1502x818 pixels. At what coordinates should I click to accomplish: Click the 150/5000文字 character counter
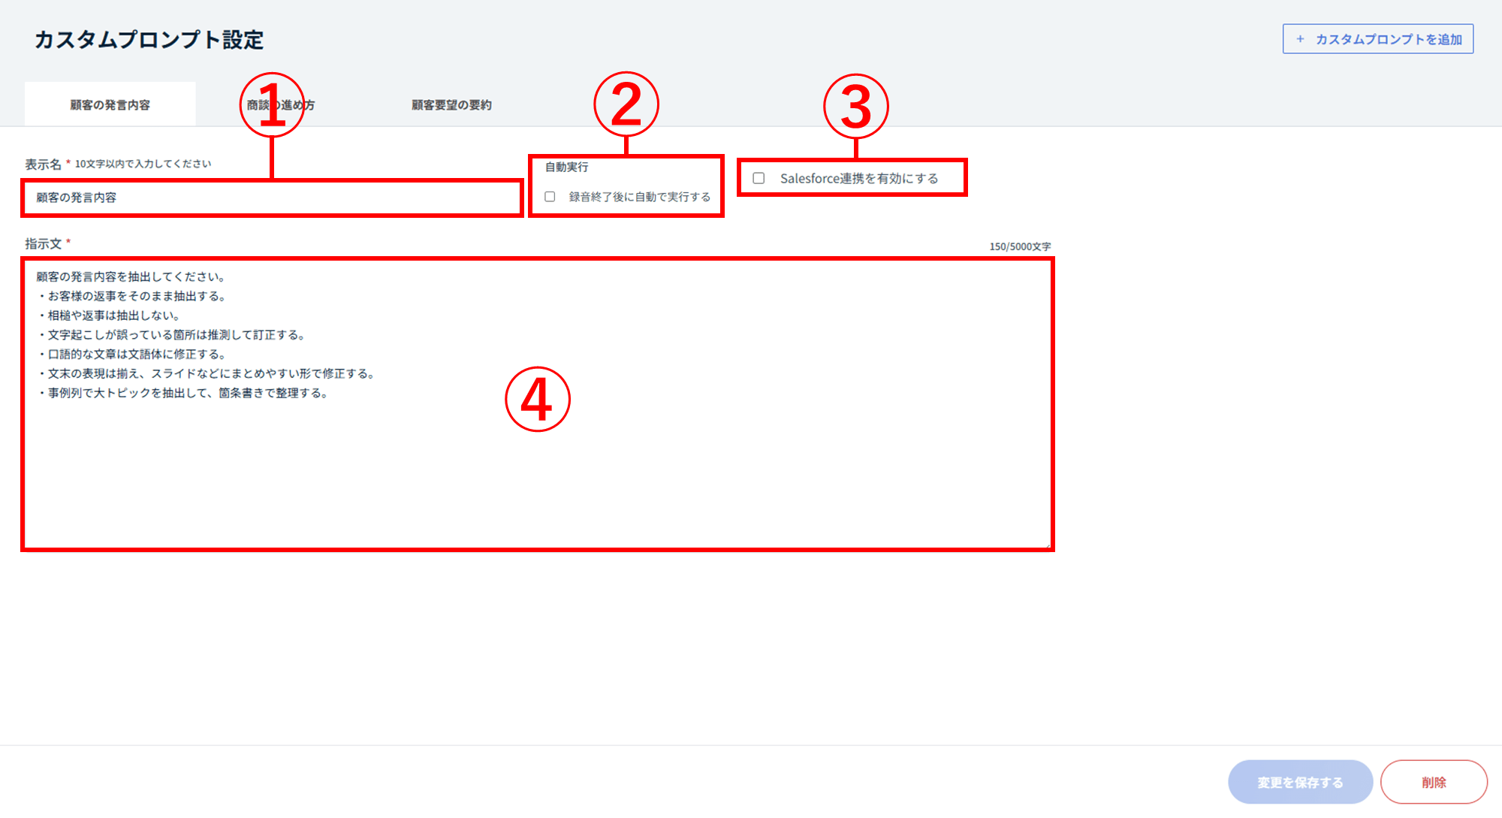click(x=1019, y=246)
